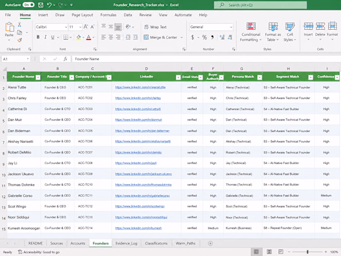The image size is (341, 256).
Task: Open Conditional Formatting menu
Action: coord(251,32)
